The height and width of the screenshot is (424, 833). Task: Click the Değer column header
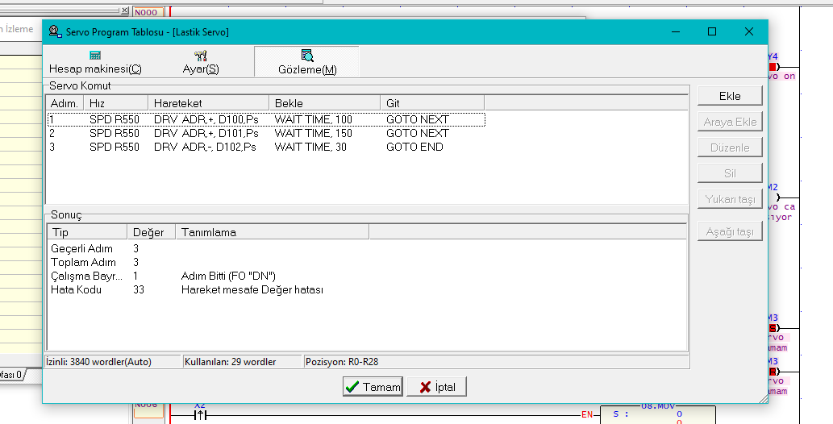(x=150, y=232)
